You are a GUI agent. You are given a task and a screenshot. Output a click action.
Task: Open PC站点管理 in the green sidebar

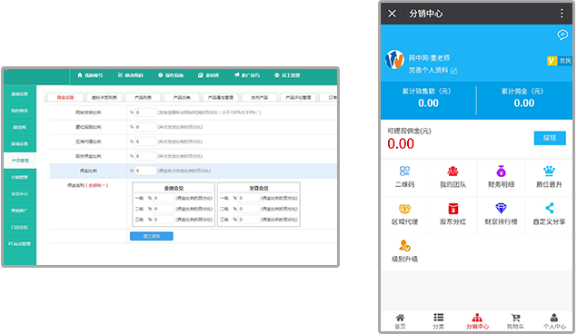click(20, 243)
